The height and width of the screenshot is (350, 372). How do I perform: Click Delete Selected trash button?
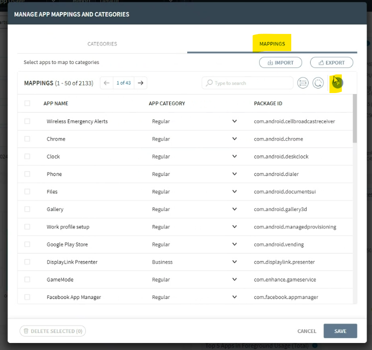[52, 331]
